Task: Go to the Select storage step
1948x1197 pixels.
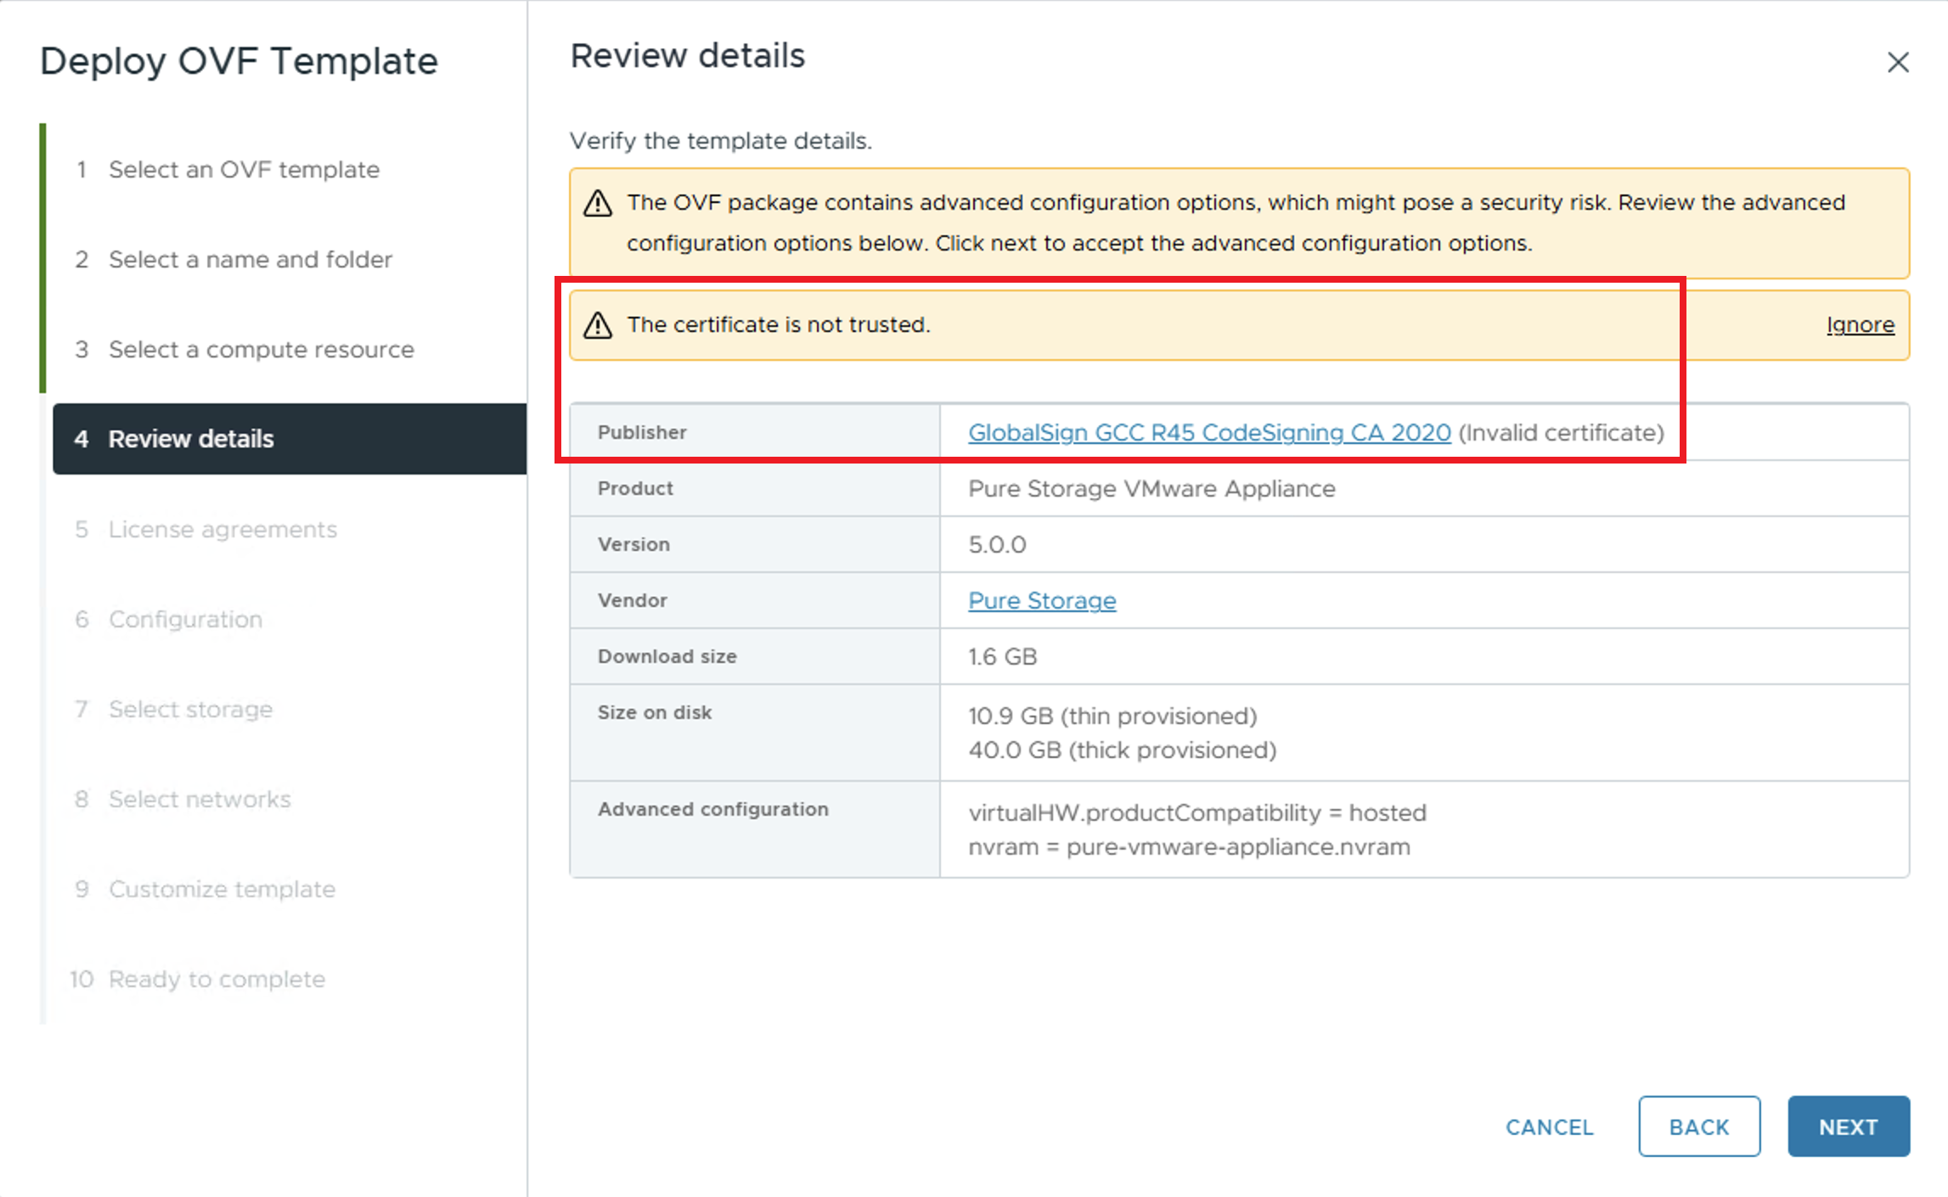Action: [x=190, y=709]
